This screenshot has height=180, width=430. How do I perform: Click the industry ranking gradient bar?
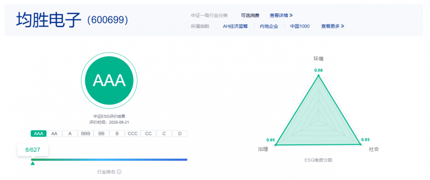(109, 159)
